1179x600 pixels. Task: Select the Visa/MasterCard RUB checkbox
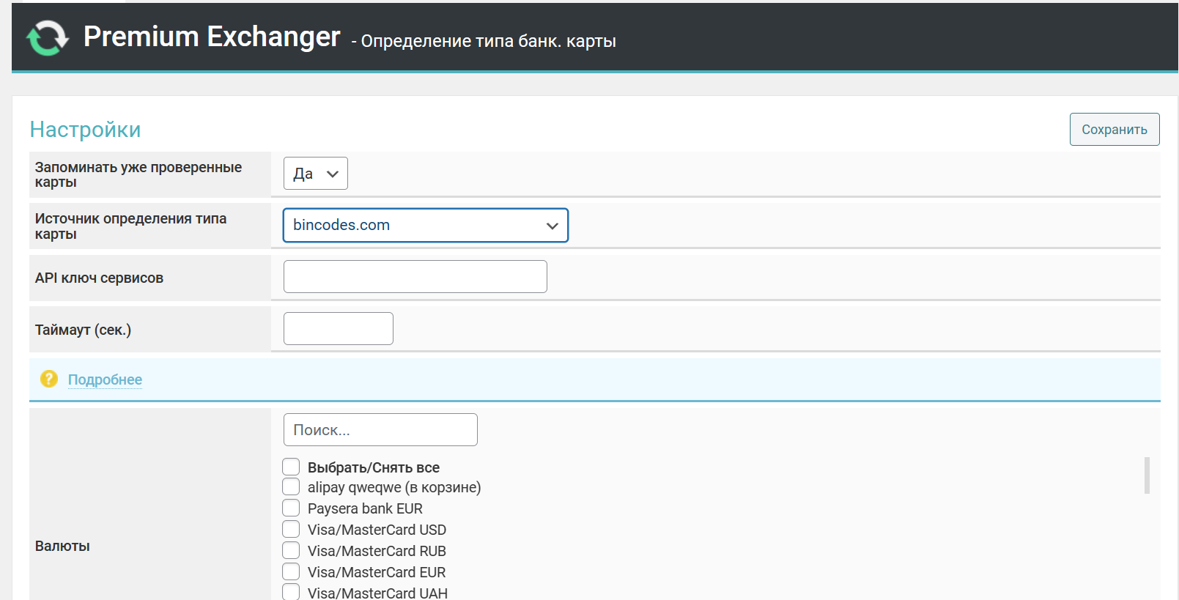291,550
